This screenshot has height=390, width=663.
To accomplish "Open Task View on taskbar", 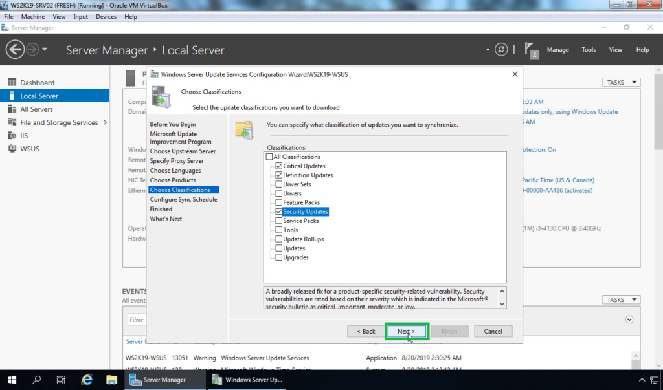I will (61, 380).
